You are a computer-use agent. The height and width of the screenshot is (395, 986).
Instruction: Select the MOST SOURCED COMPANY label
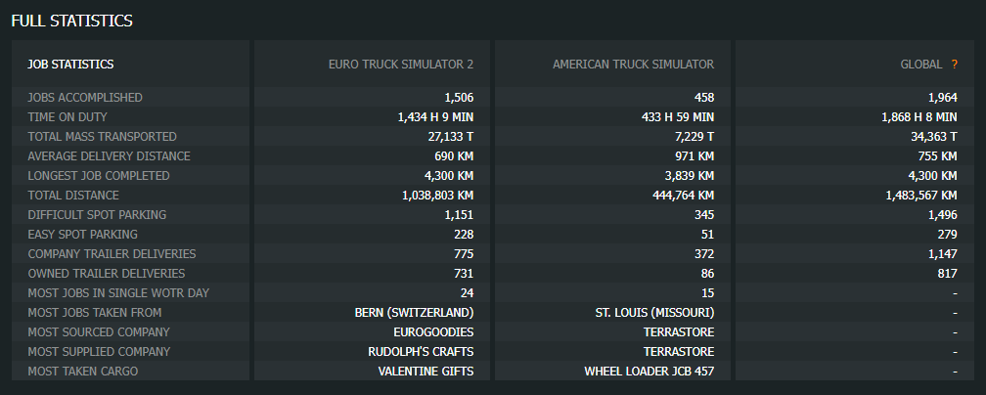click(99, 331)
